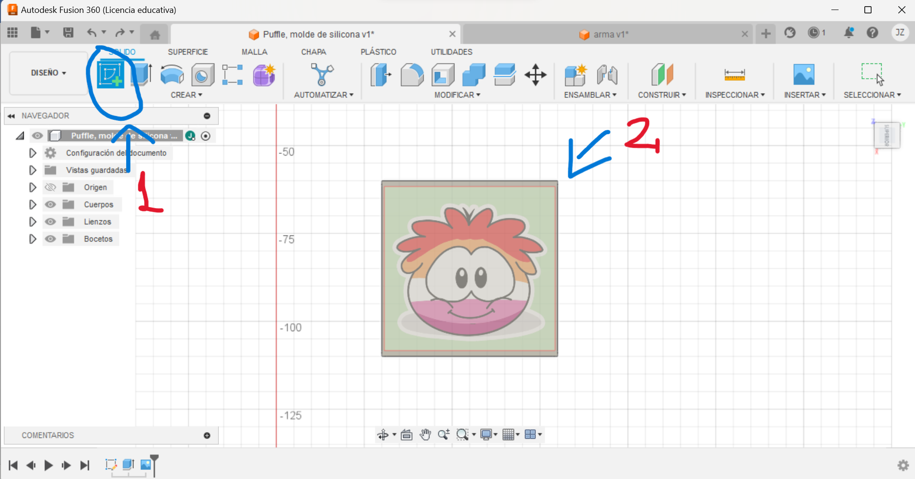Click the Create Sketch tool icon
The width and height of the screenshot is (915, 479).
point(110,75)
